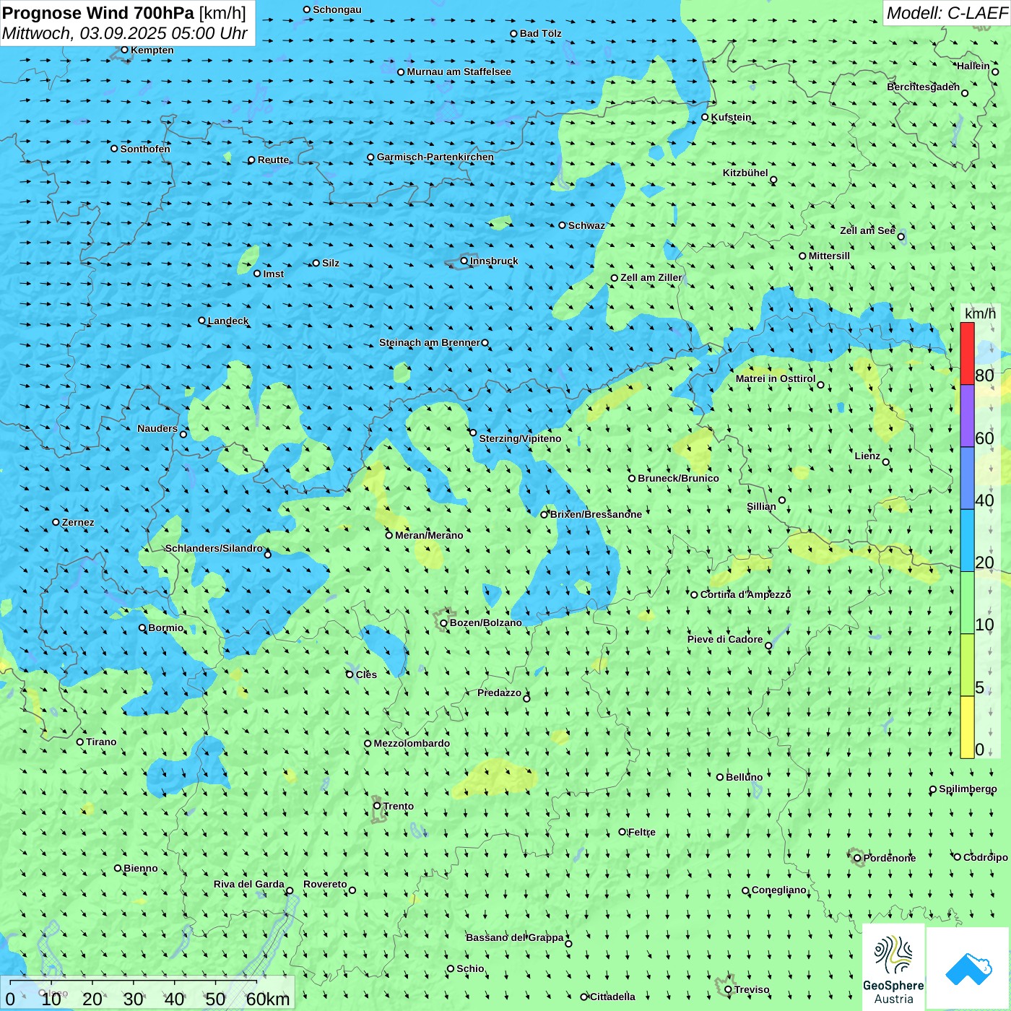Click the 'Prognose Wind 700hPa [km/h]' title

(x=124, y=13)
